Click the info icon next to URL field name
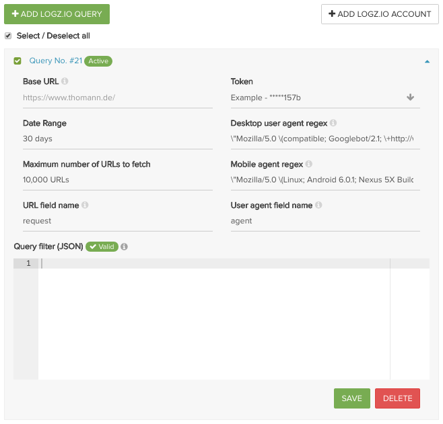This screenshot has width=443, height=424. pos(85,205)
